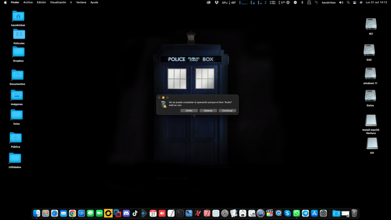Open the Bluetooth menu bar icon

click(302, 2)
